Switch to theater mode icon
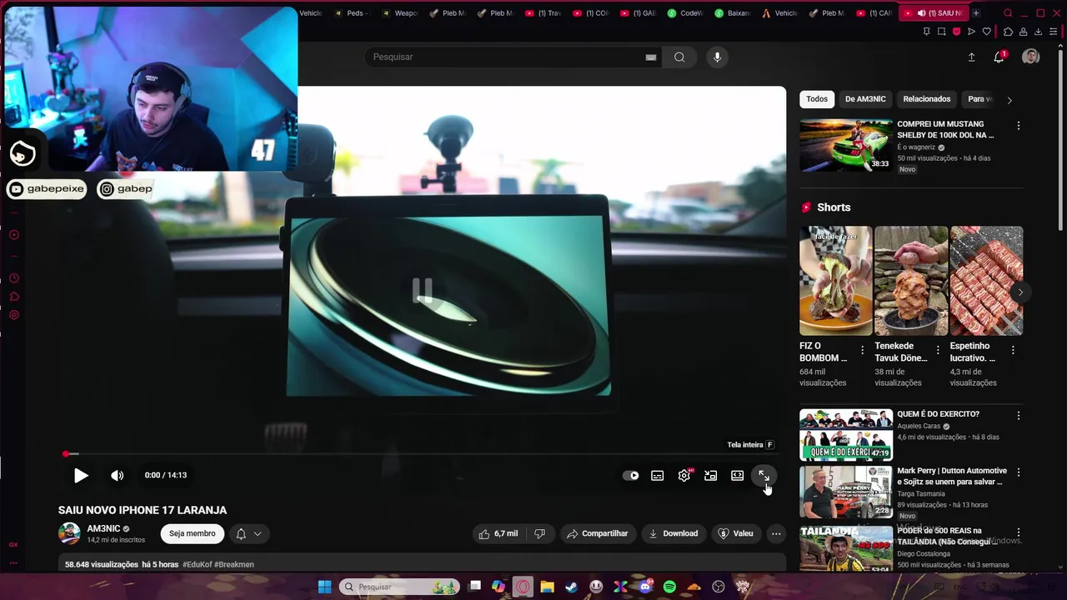This screenshot has width=1067, height=600. pyautogui.click(x=738, y=476)
